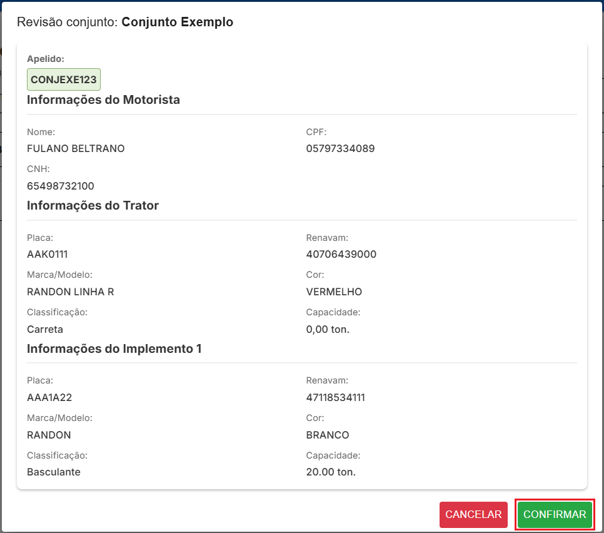Click the driver name FULANO BELTRANO

pos(76,149)
